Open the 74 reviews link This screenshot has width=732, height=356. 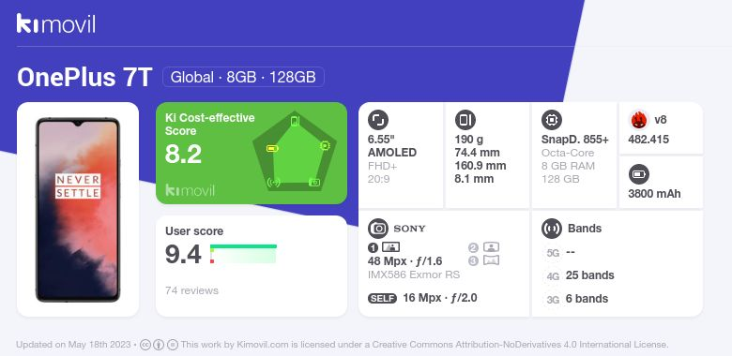pyautogui.click(x=191, y=290)
